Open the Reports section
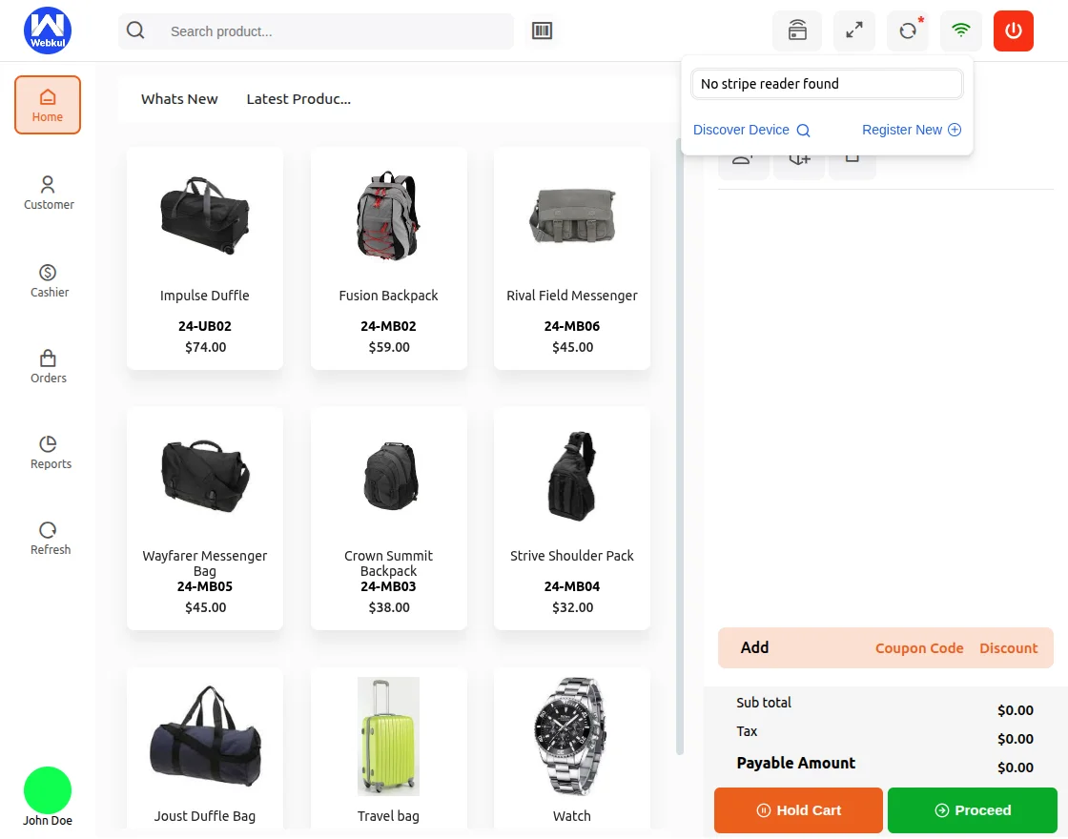Image resolution: width=1068 pixels, height=839 pixels. [x=51, y=453]
